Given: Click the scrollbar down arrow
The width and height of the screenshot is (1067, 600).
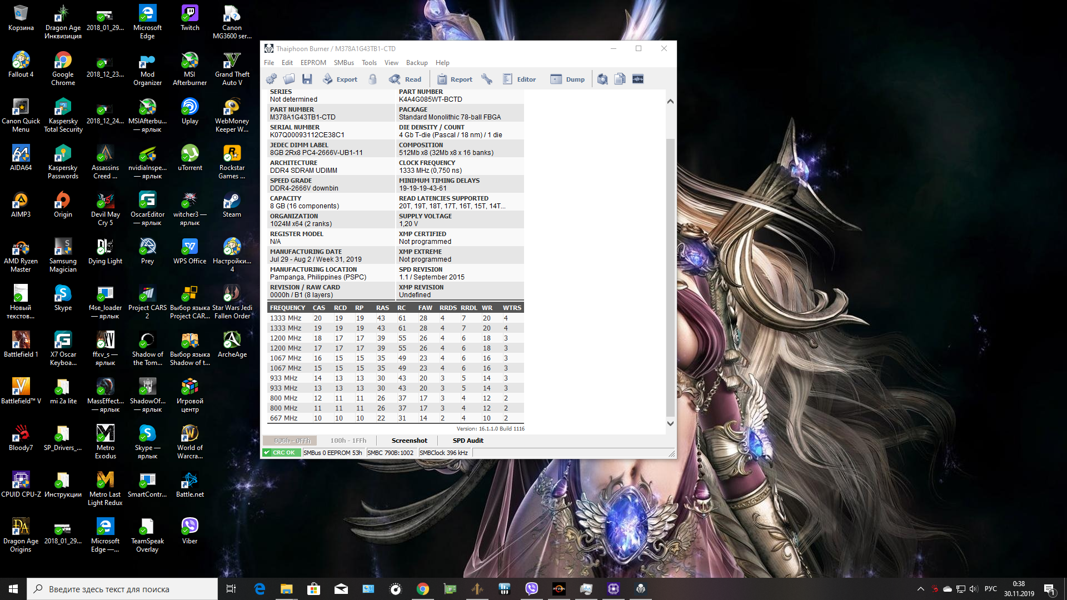Looking at the screenshot, I should [x=670, y=423].
